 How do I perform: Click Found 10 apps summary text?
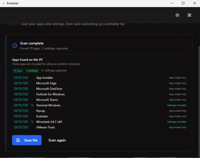(44, 48)
